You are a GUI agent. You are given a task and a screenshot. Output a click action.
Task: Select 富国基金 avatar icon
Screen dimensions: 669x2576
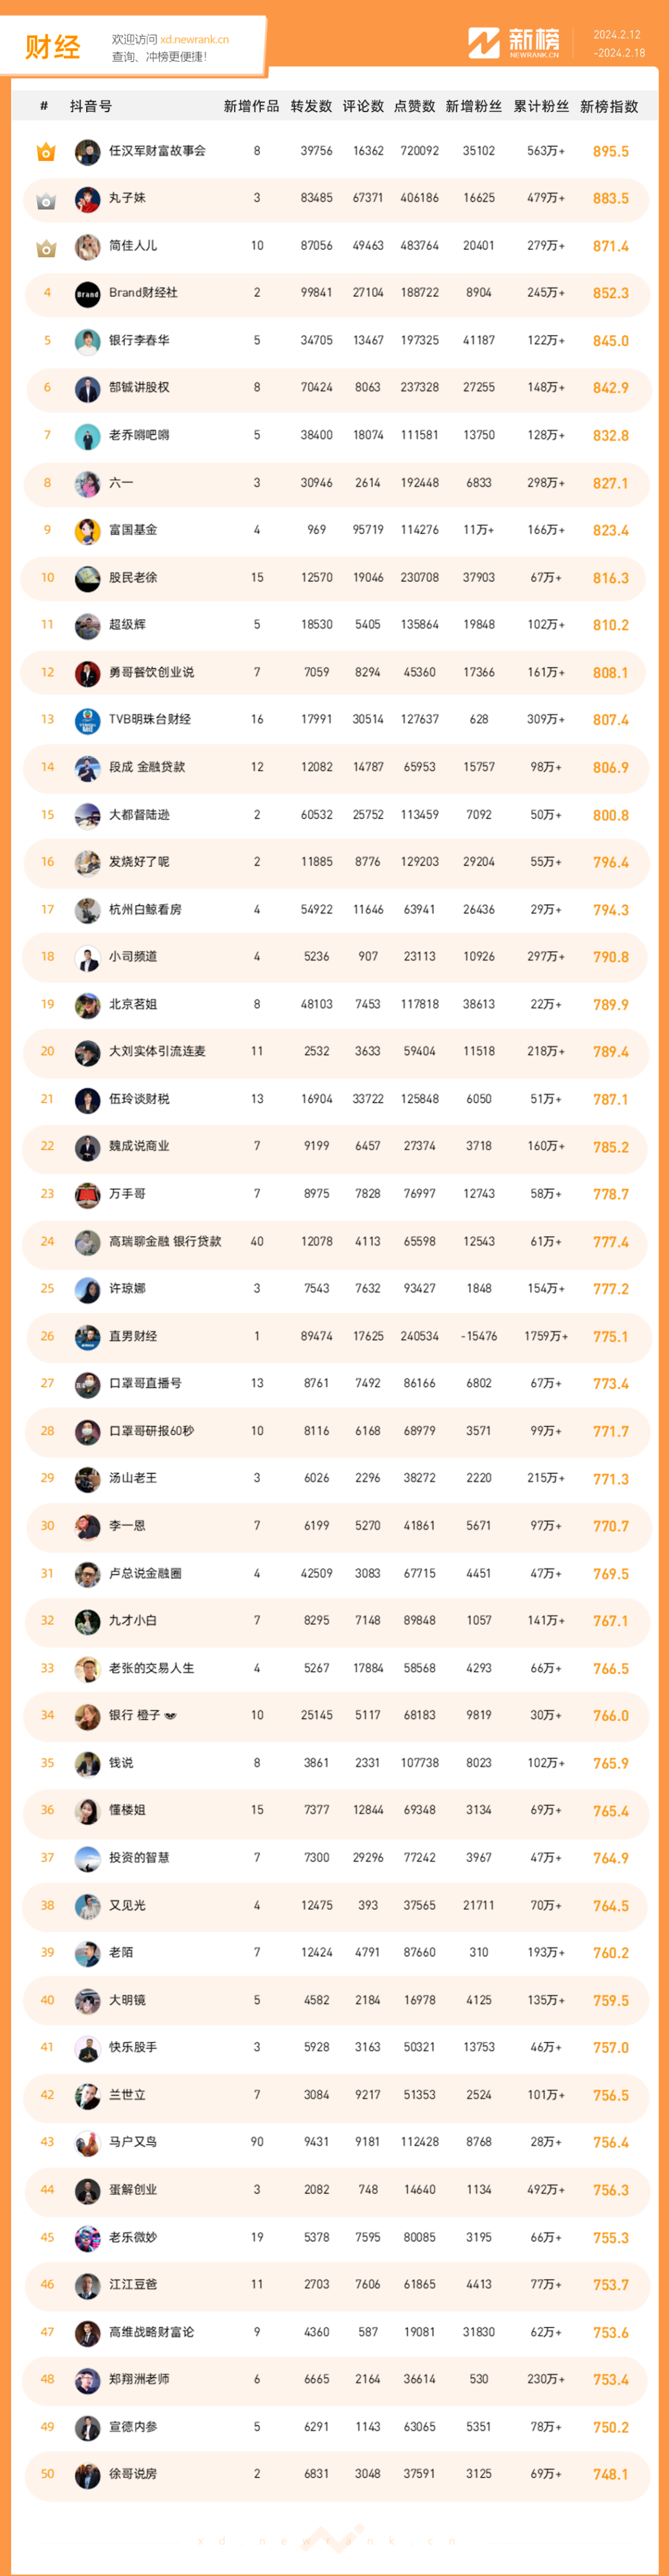88,531
